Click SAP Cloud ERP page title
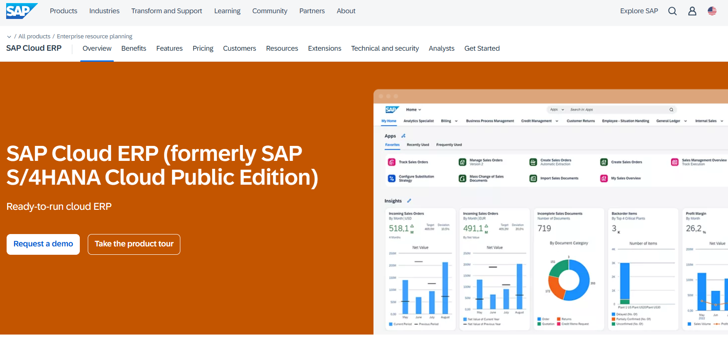Viewport: 728px width, 346px height. tap(34, 48)
